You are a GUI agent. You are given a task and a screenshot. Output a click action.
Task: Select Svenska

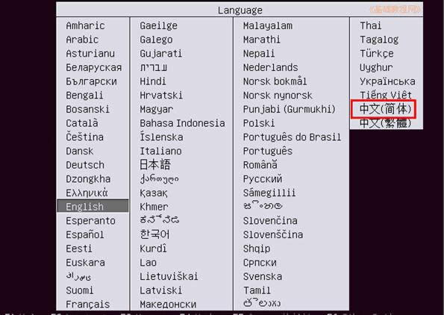click(263, 276)
